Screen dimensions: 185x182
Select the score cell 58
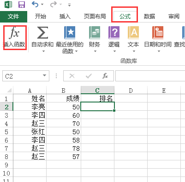click(64, 140)
